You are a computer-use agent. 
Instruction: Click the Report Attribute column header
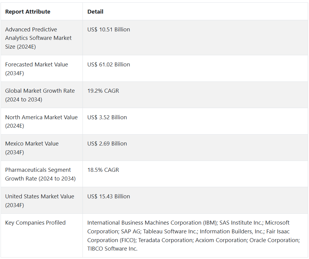pos(28,12)
